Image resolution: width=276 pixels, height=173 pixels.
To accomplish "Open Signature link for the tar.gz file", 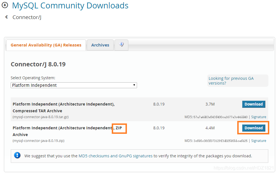I will point(259,117).
